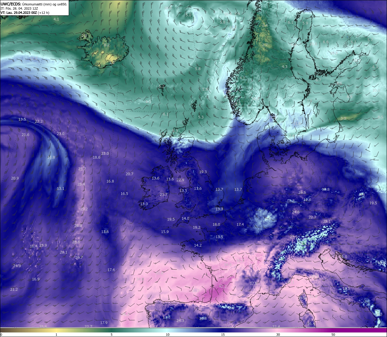Click the 22.2 value in the Atlantic
387x337 pixels.
click(39, 121)
